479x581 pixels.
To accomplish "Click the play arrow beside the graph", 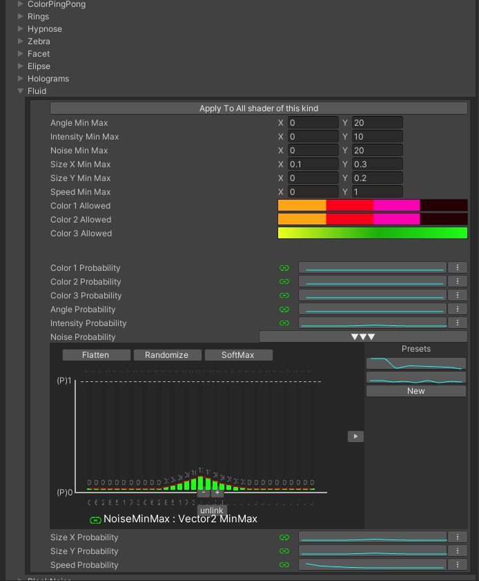I will pyautogui.click(x=355, y=437).
